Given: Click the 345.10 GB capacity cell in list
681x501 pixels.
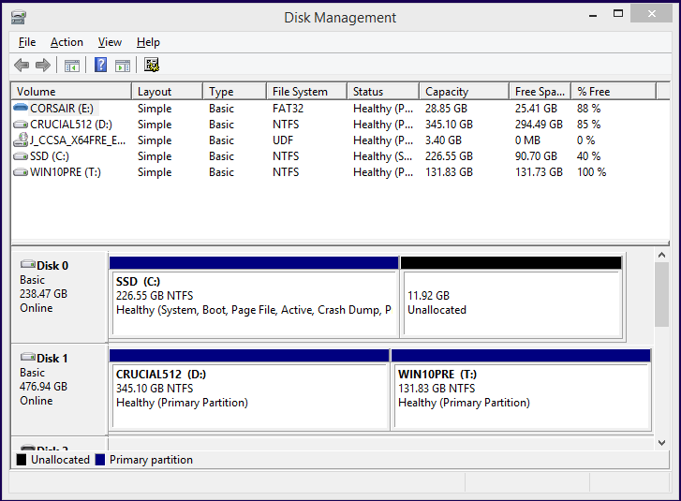Looking at the screenshot, I should (449, 125).
